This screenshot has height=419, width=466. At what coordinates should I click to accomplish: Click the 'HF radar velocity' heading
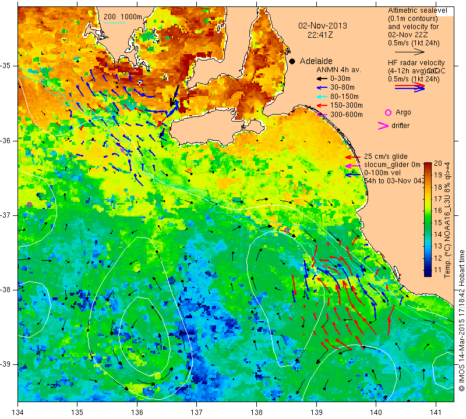pyautogui.click(x=416, y=63)
